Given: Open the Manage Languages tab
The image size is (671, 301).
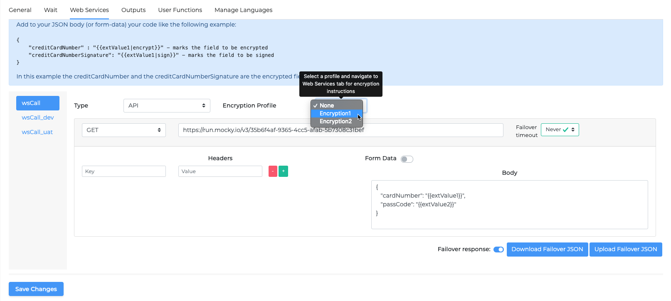Looking at the screenshot, I should point(243,10).
